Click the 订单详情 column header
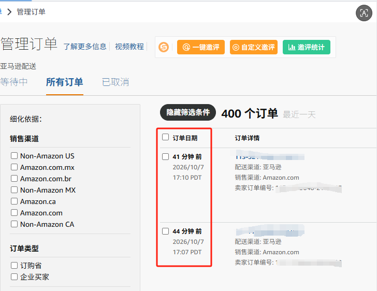377x291 pixels. (247, 138)
